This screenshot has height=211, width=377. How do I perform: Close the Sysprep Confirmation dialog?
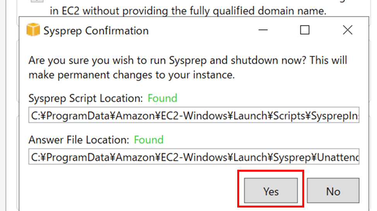click(347, 30)
